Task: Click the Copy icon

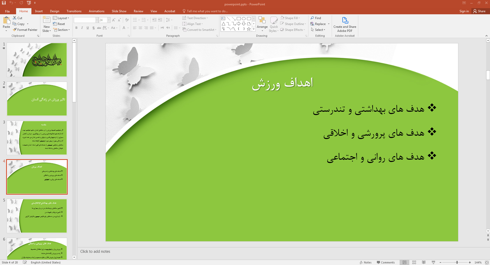Action: 15,24
